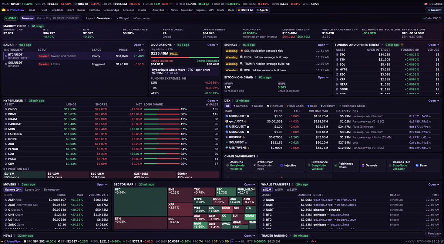Click the SOL warning signal sparkle icon
This screenshot has height=244, width=444.
pyautogui.click(x=242, y=50)
